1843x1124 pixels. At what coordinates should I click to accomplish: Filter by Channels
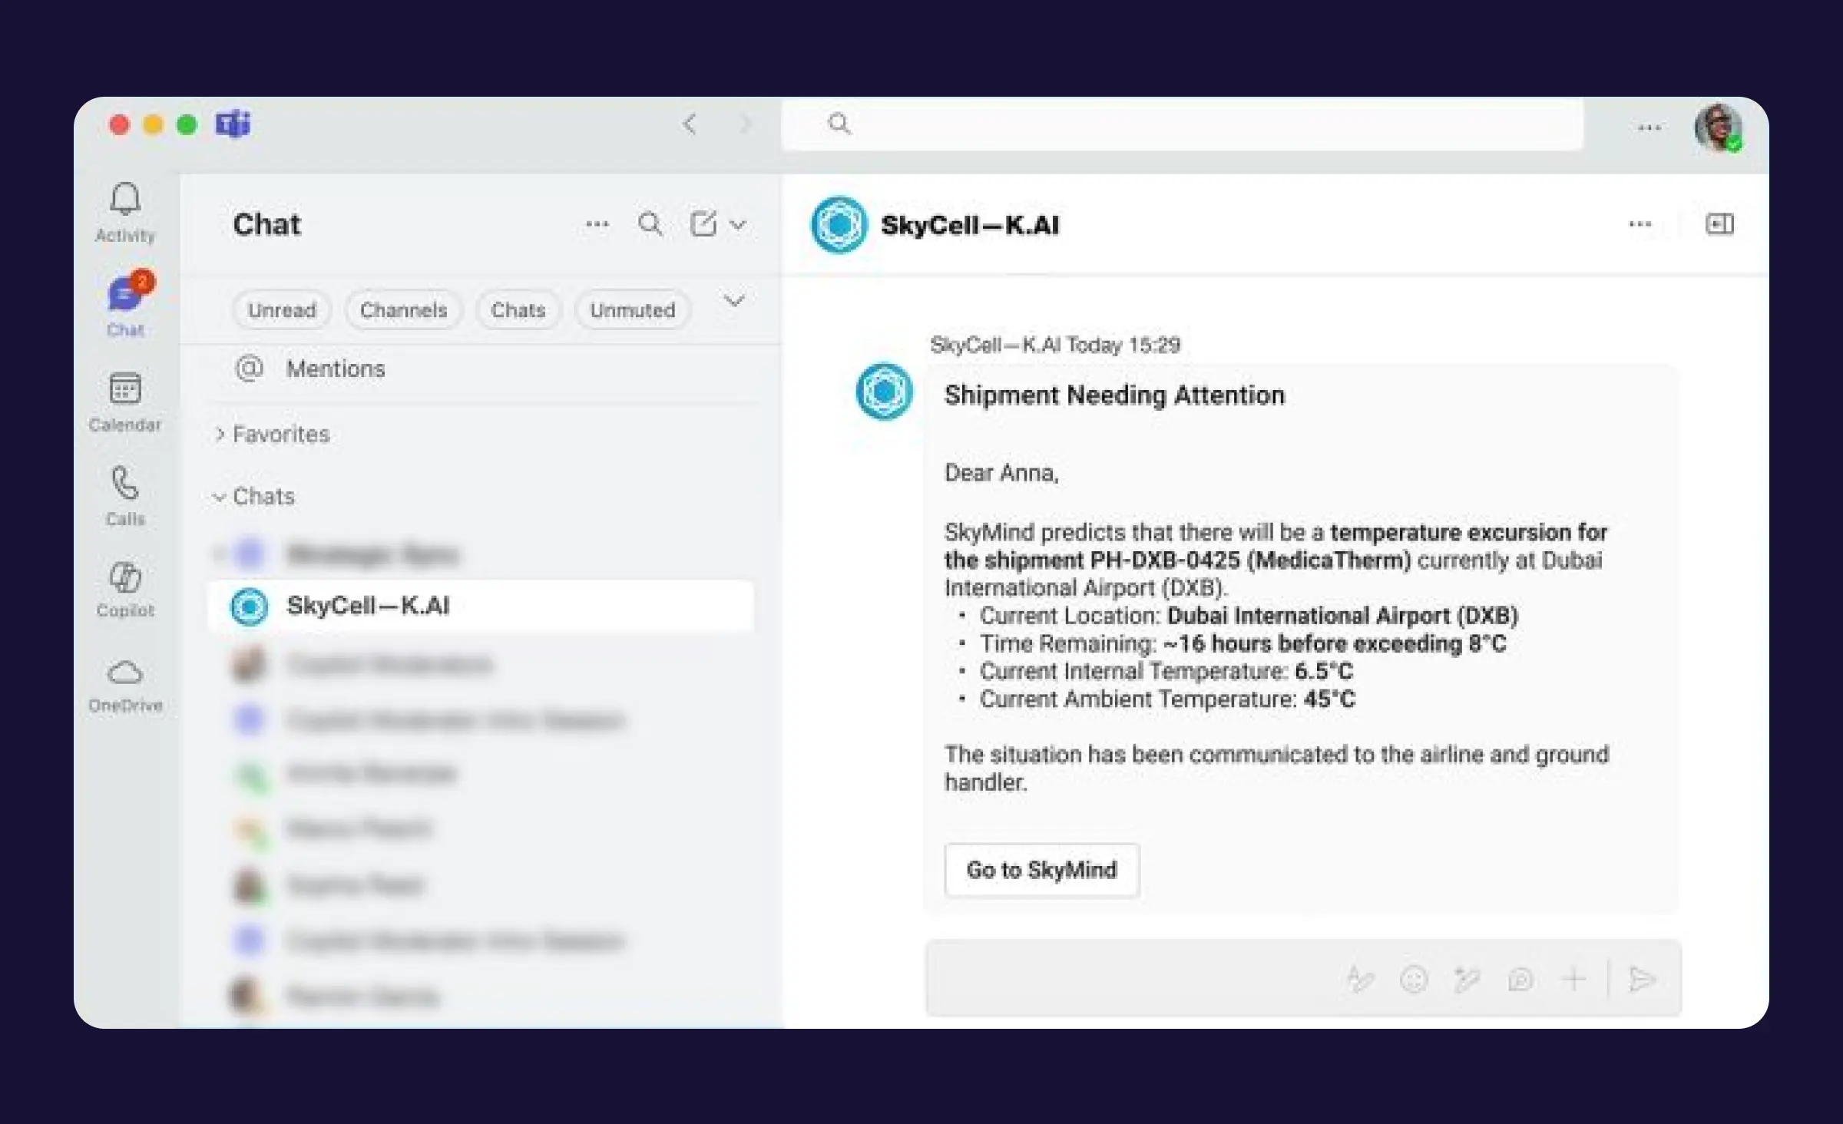pyautogui.click(x=404, y=310)
